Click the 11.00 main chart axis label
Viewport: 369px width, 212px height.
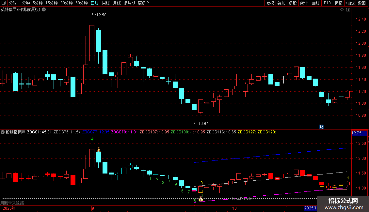tap(361, 103)
